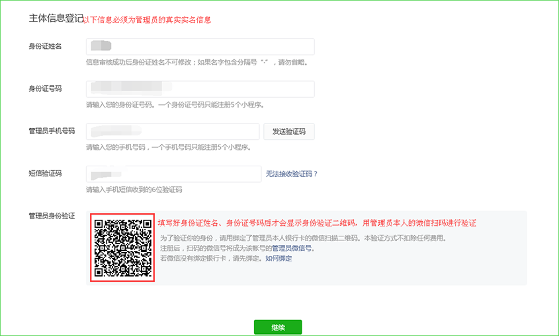Focus the 身份证号码 text box

pos(200,89)
